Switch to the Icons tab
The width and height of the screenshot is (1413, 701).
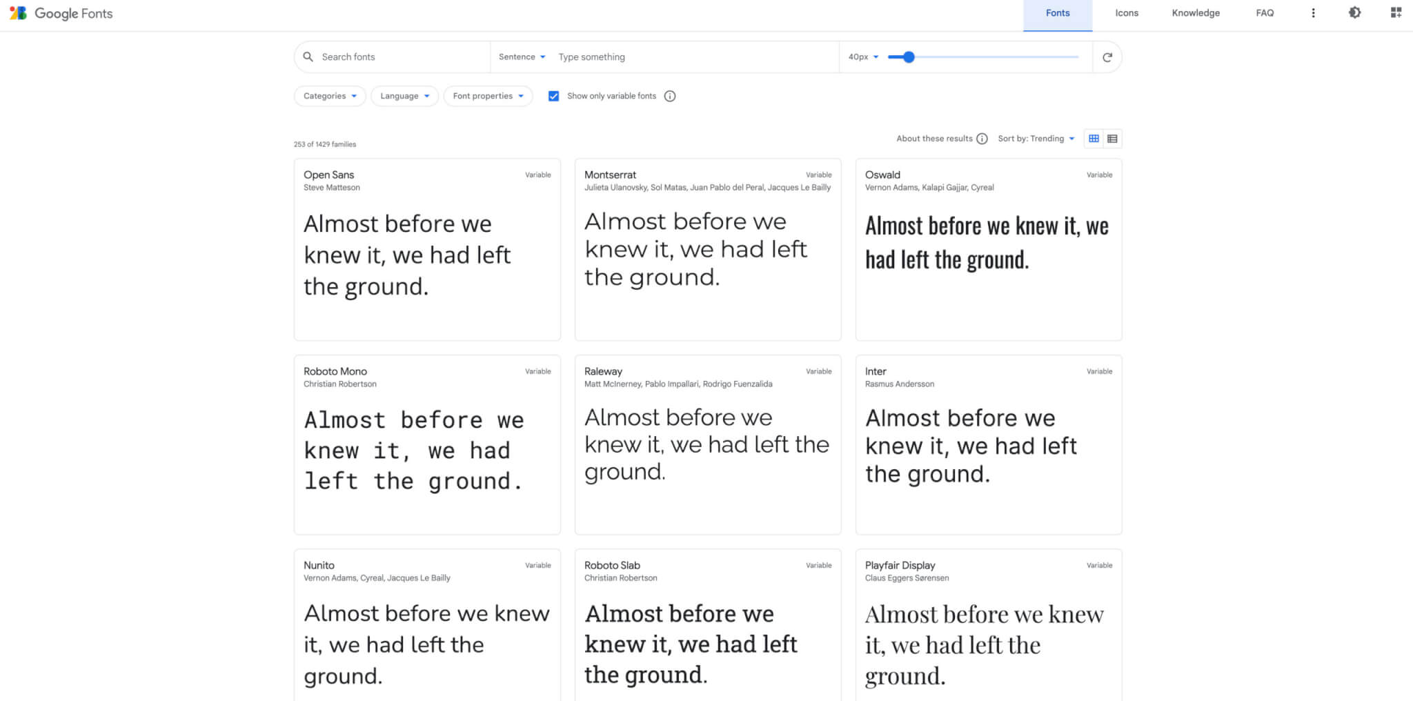(x=1127, y=13)
